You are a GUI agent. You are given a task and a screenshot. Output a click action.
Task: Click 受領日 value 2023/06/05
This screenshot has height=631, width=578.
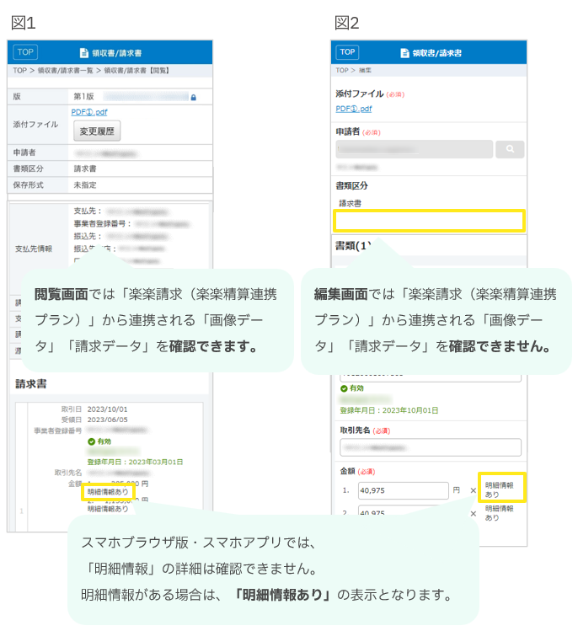pos(108,420)
